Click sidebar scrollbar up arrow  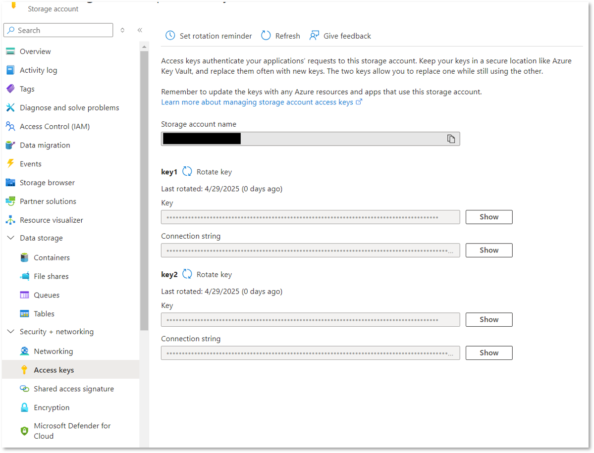click(144, 47)
